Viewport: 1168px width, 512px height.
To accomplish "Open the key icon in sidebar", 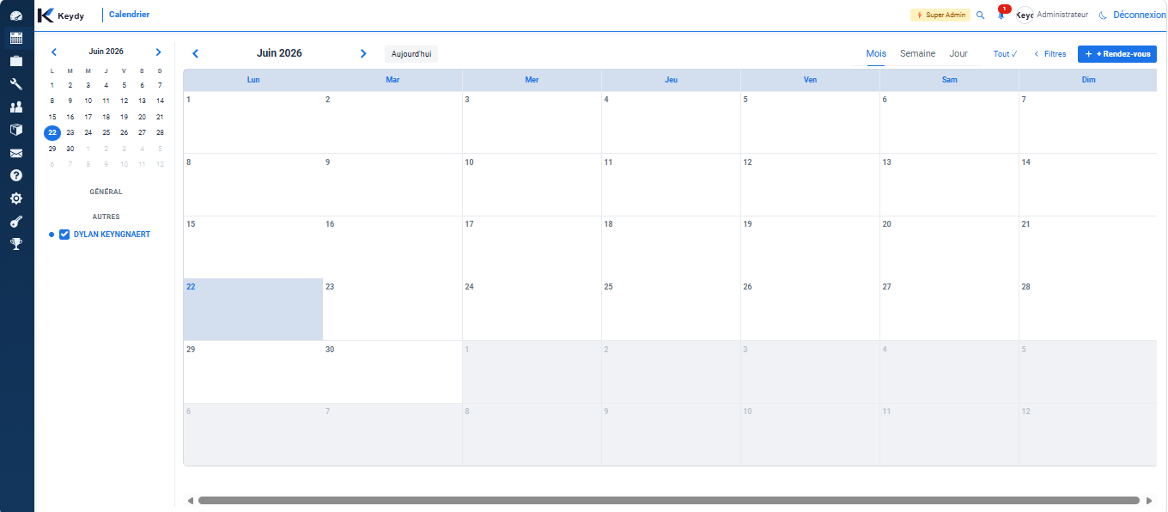I will point(15,222).
